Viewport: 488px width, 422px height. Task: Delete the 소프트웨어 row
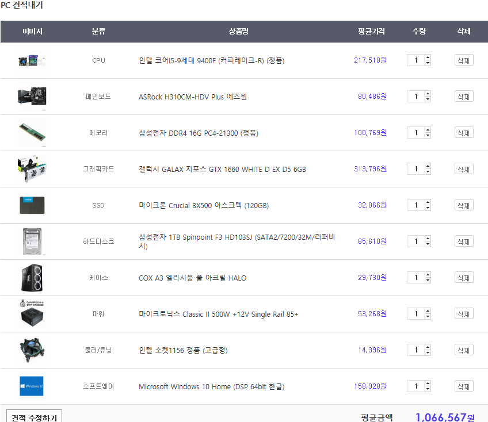pyautogui.click(x=464, y=386)
